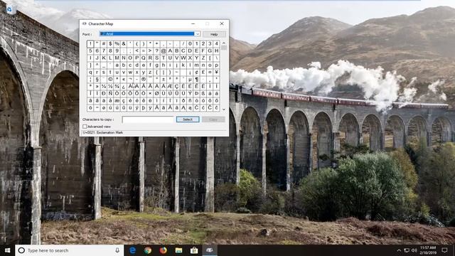Show hidden system tray icons

point(399,250)
